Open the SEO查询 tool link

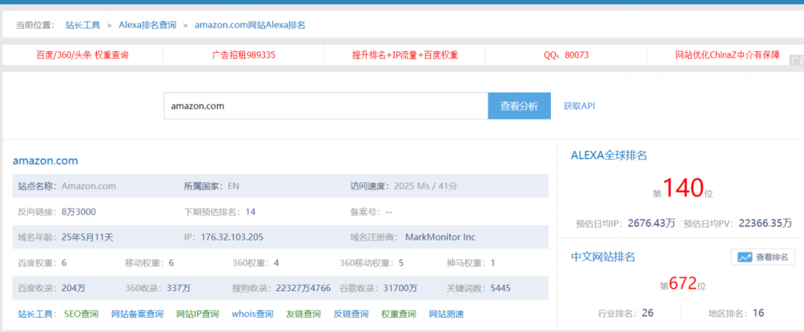click(x=81, y=314)
